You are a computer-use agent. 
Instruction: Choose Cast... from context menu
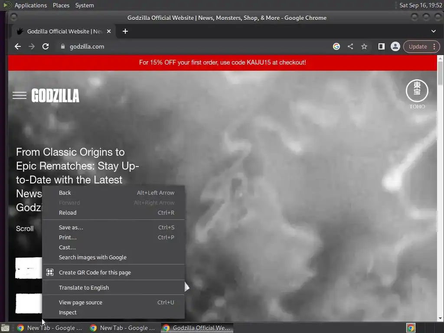113,247
